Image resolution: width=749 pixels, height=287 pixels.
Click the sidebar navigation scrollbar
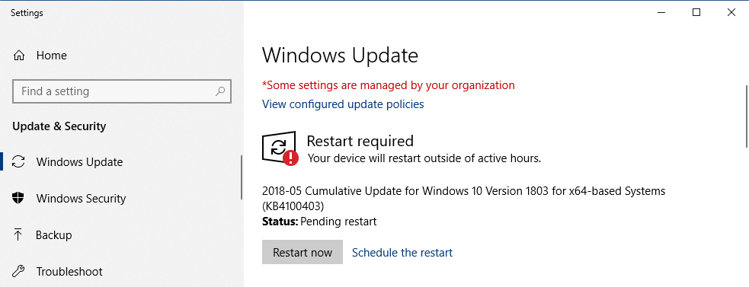(242, 177)
